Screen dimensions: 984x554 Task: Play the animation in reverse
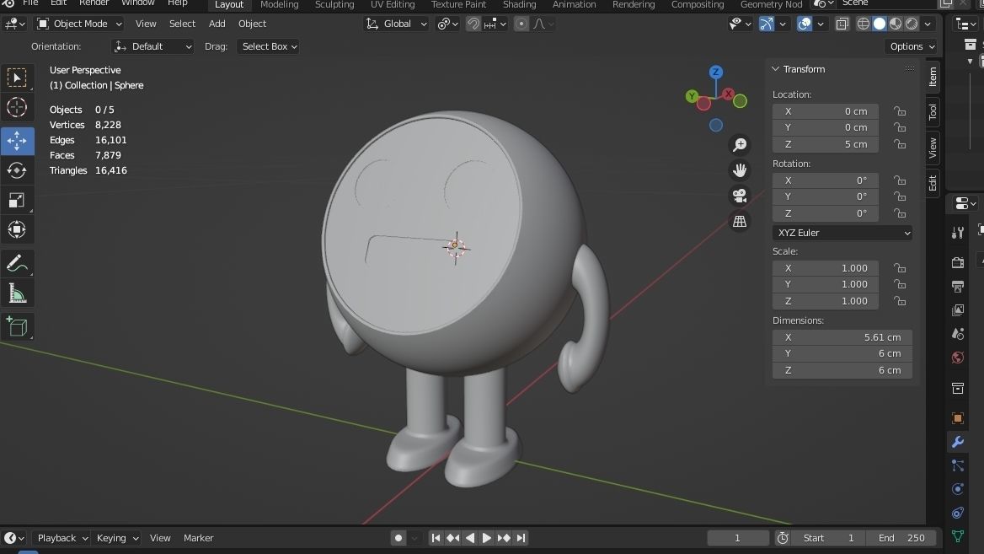pyautogui.click(x=469, y=538)
